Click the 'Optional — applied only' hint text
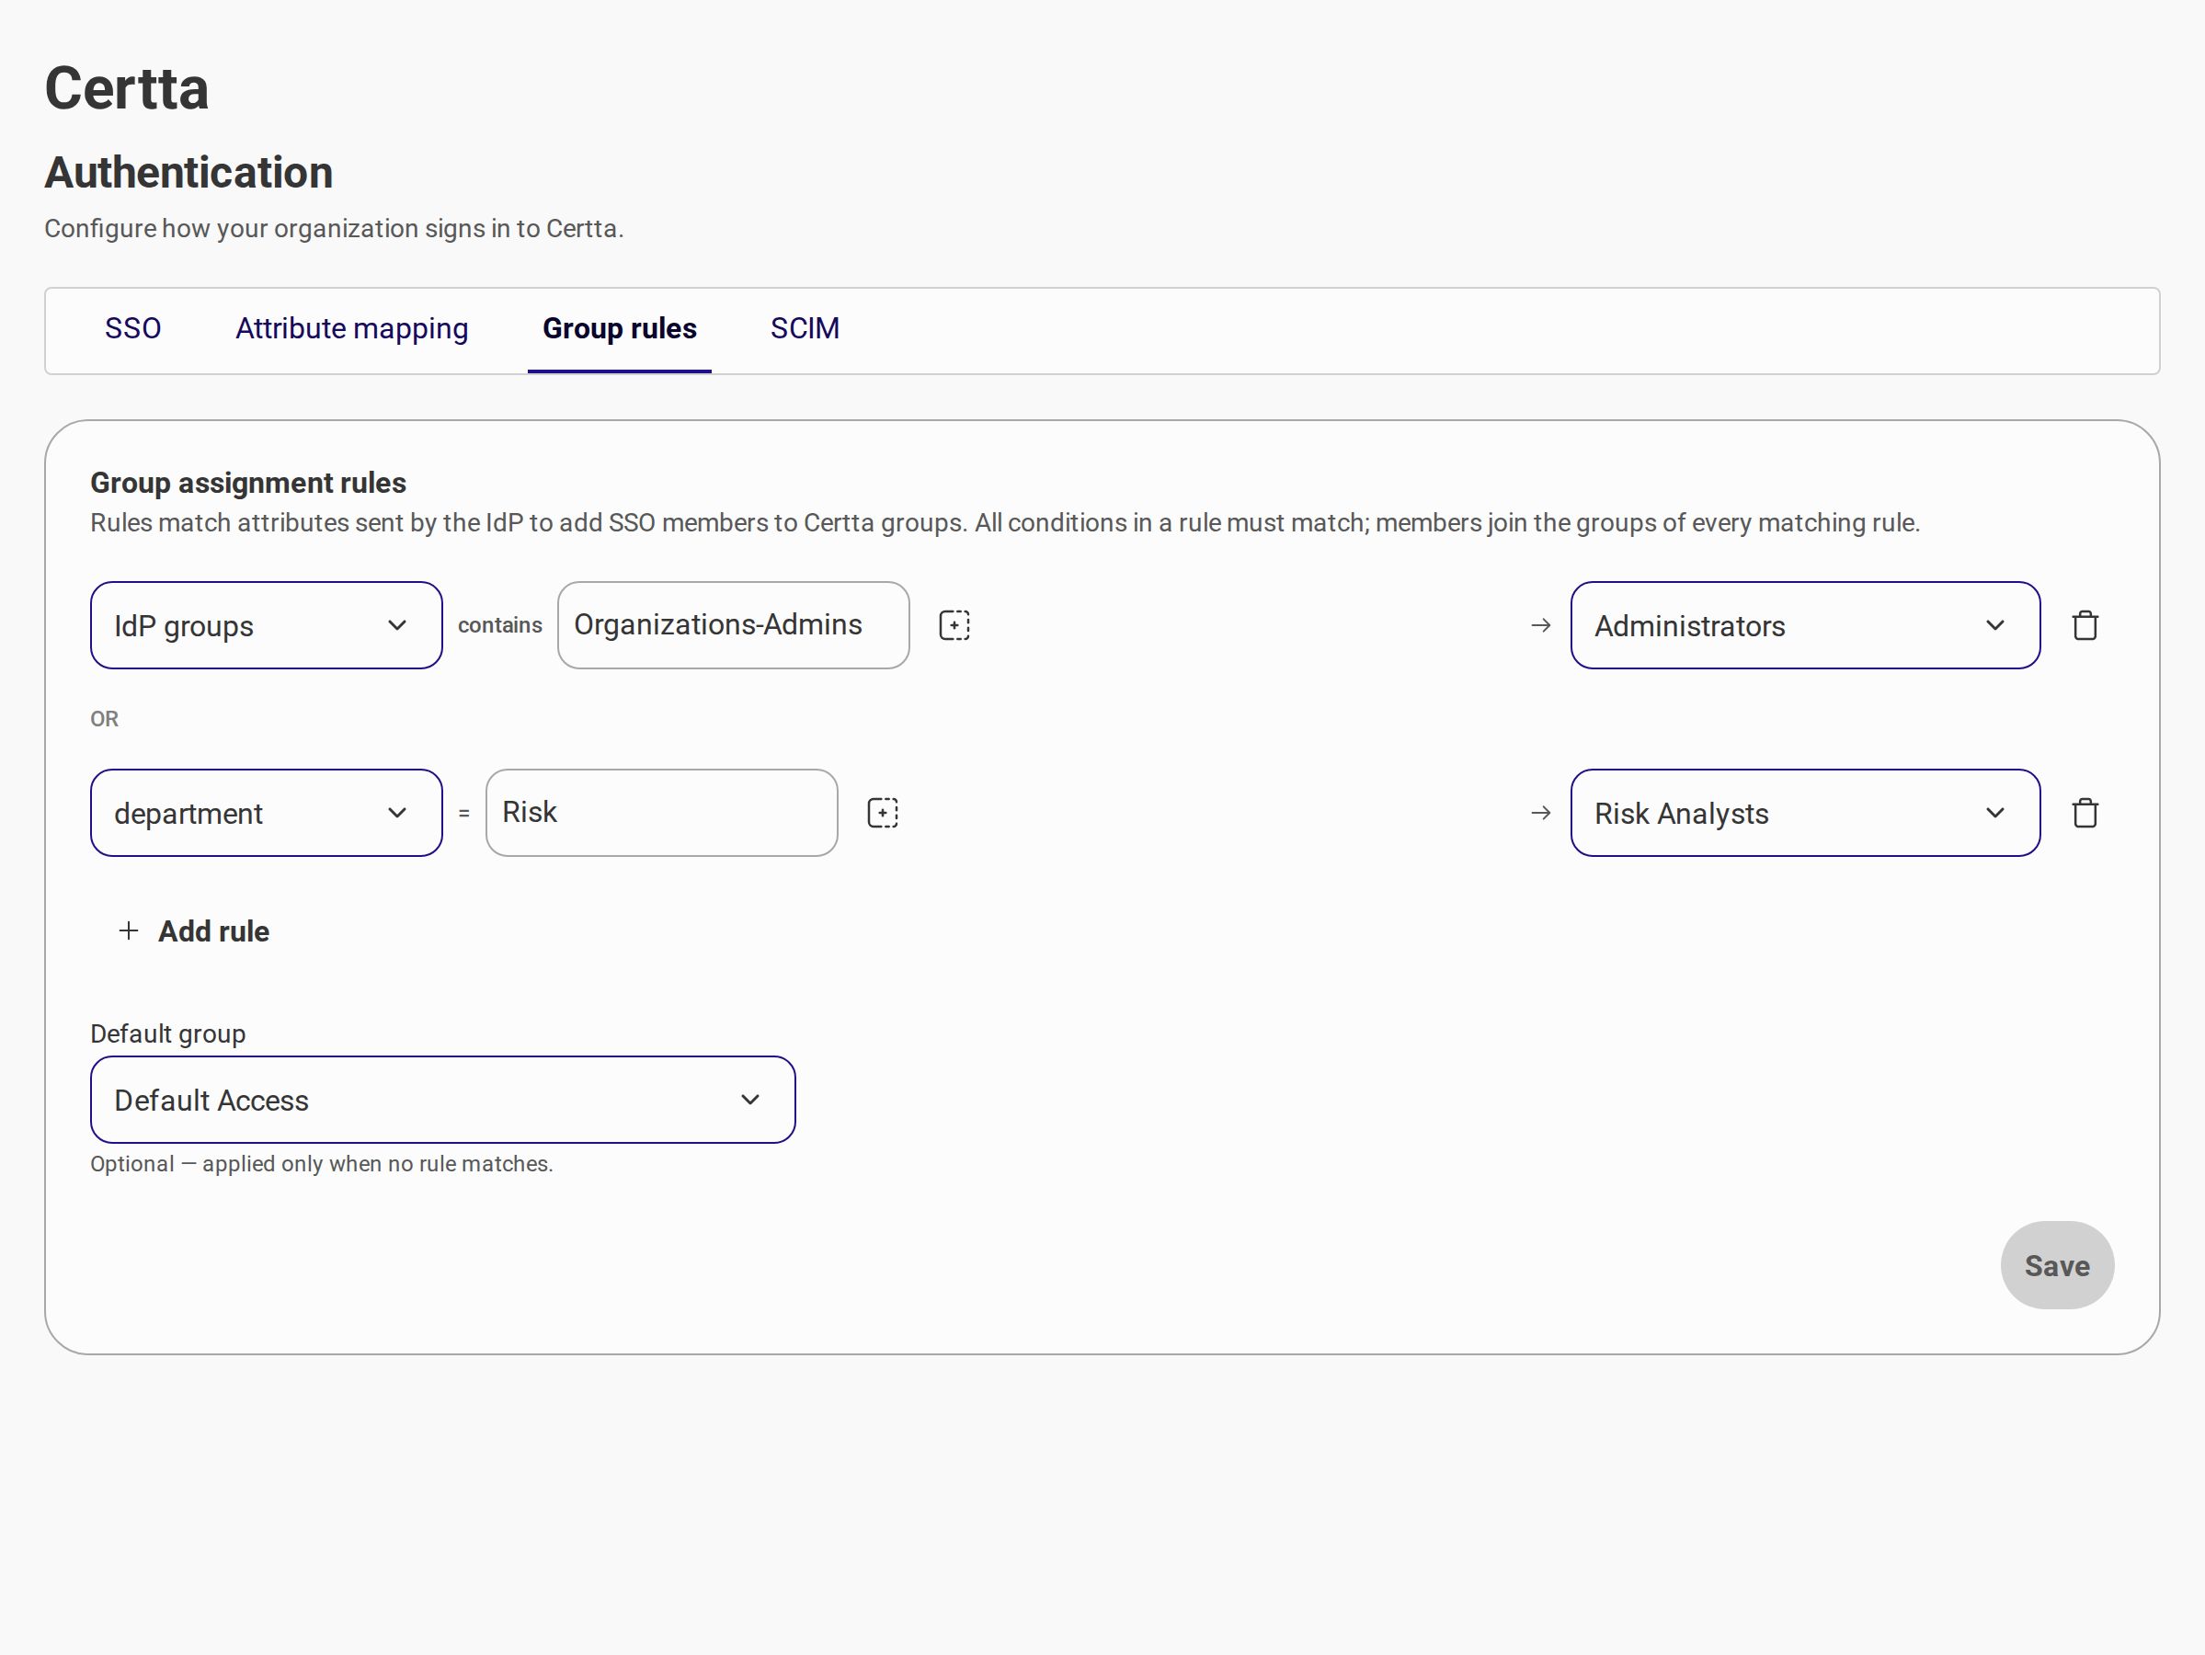This screenshot has height=1655, width=2205. tap(321, 1163)
